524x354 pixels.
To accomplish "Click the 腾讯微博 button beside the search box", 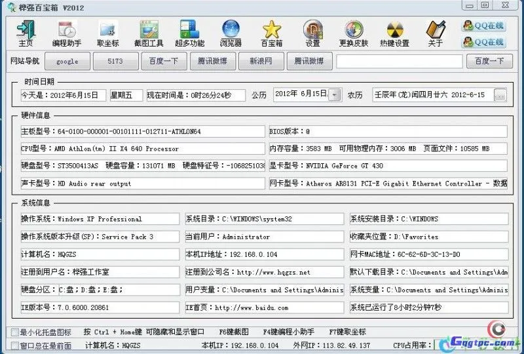I will tap(309, 61).
